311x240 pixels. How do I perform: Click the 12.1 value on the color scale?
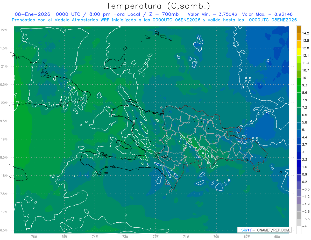pyautogui.click(x=305, y=56)
